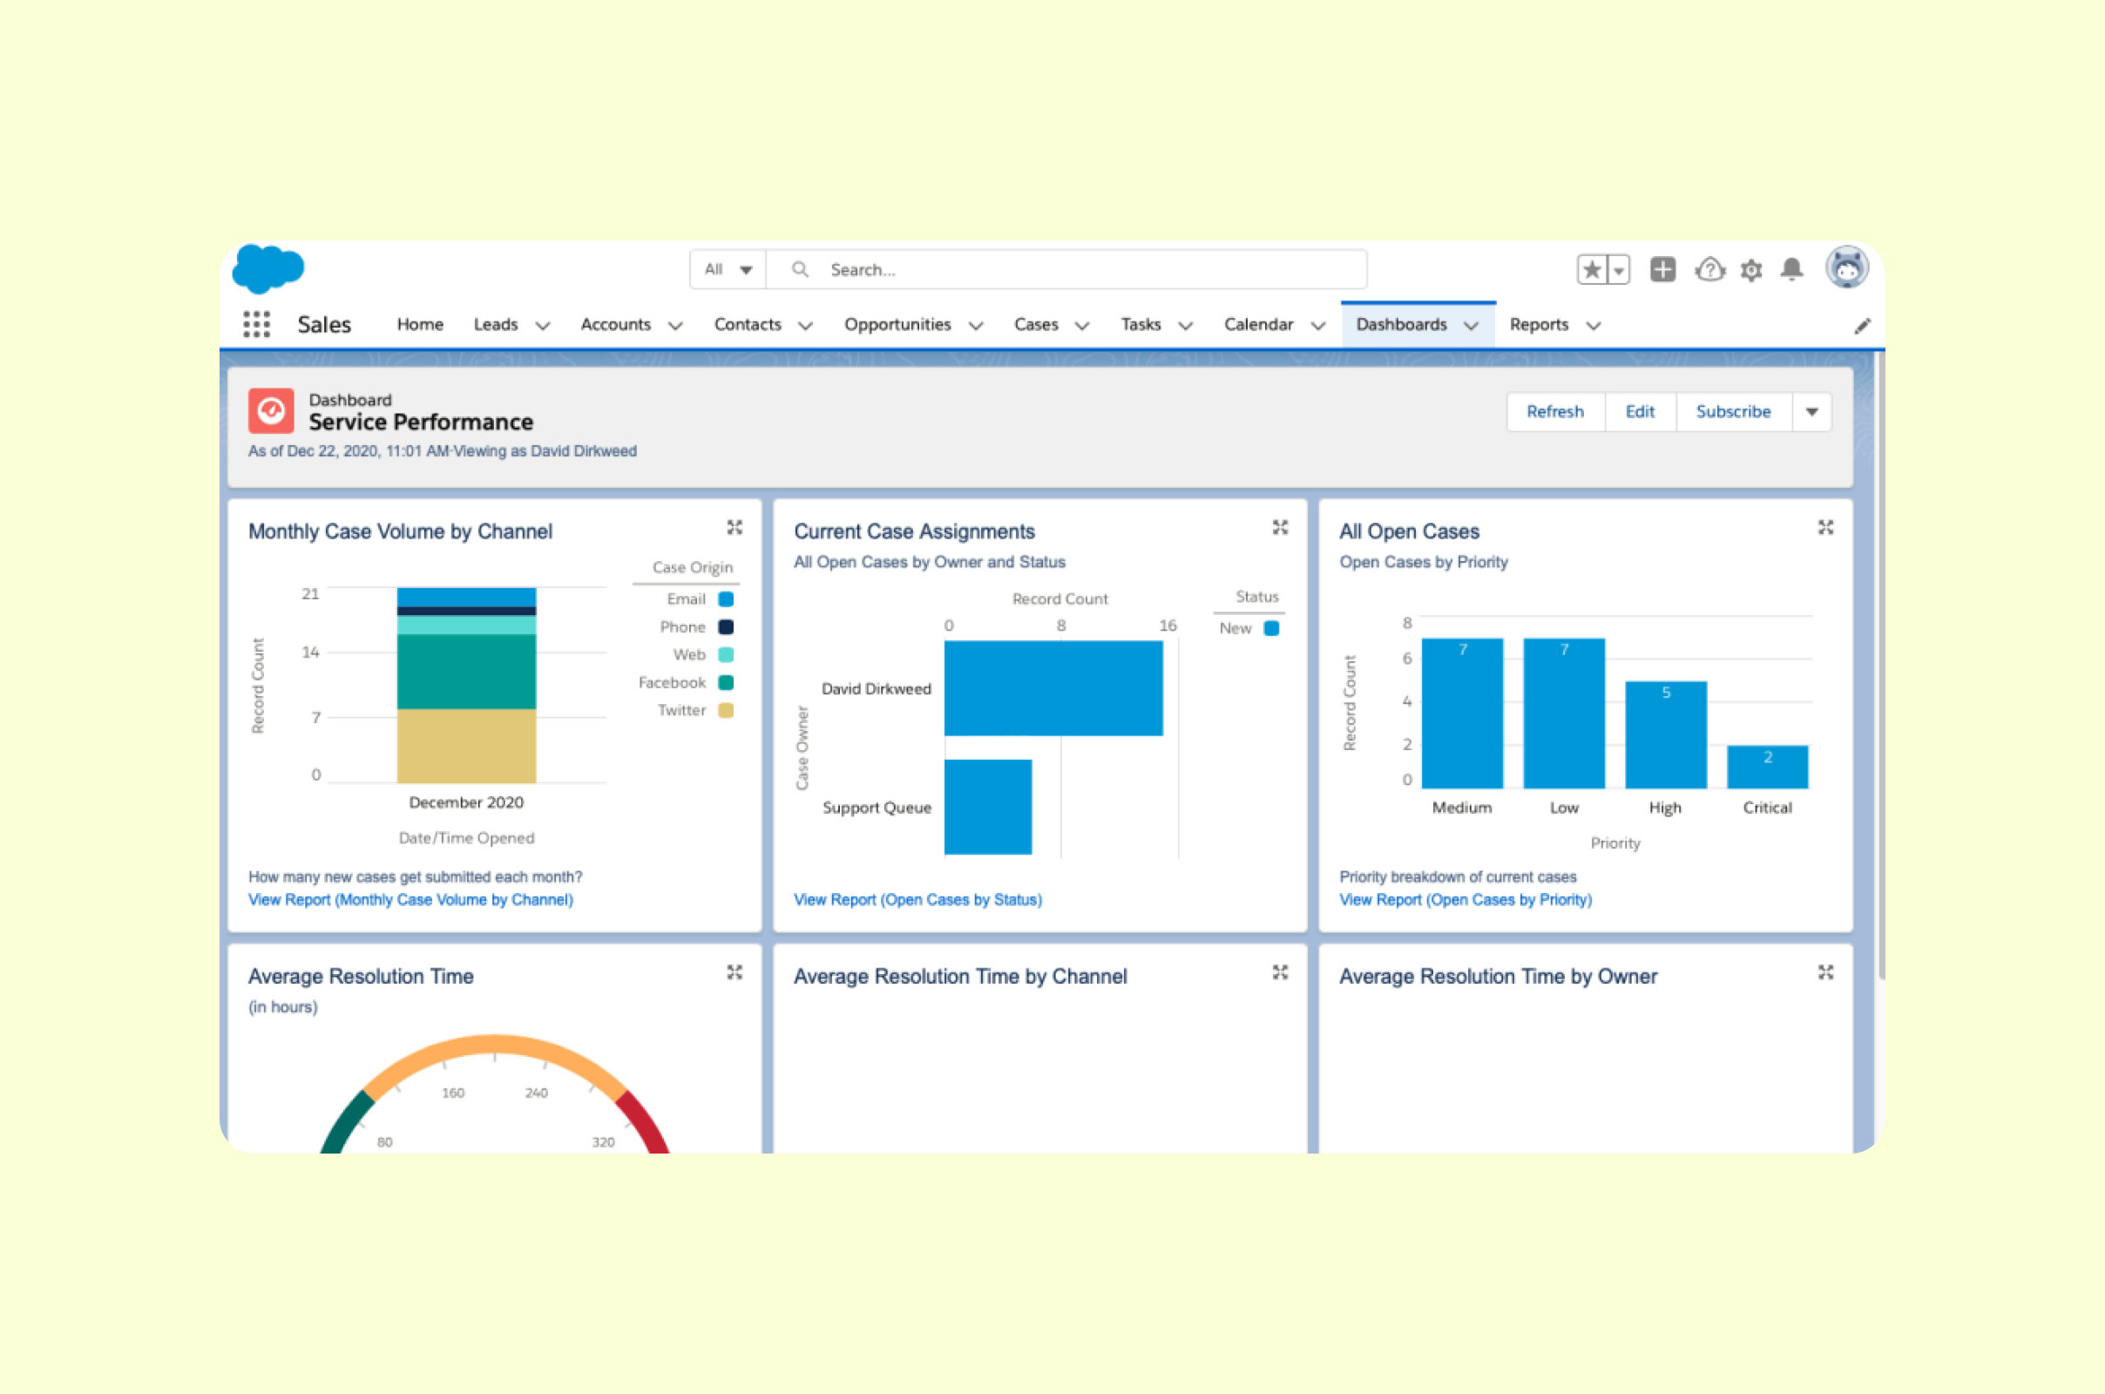Click the pencil edit navigation icon
Viewport: 2105px width, 1394px height.
pyautogui.click(x=1862, y=325)
